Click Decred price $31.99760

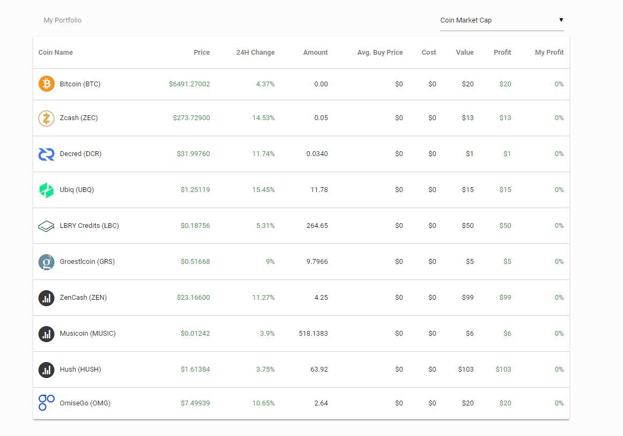[194, 154]
